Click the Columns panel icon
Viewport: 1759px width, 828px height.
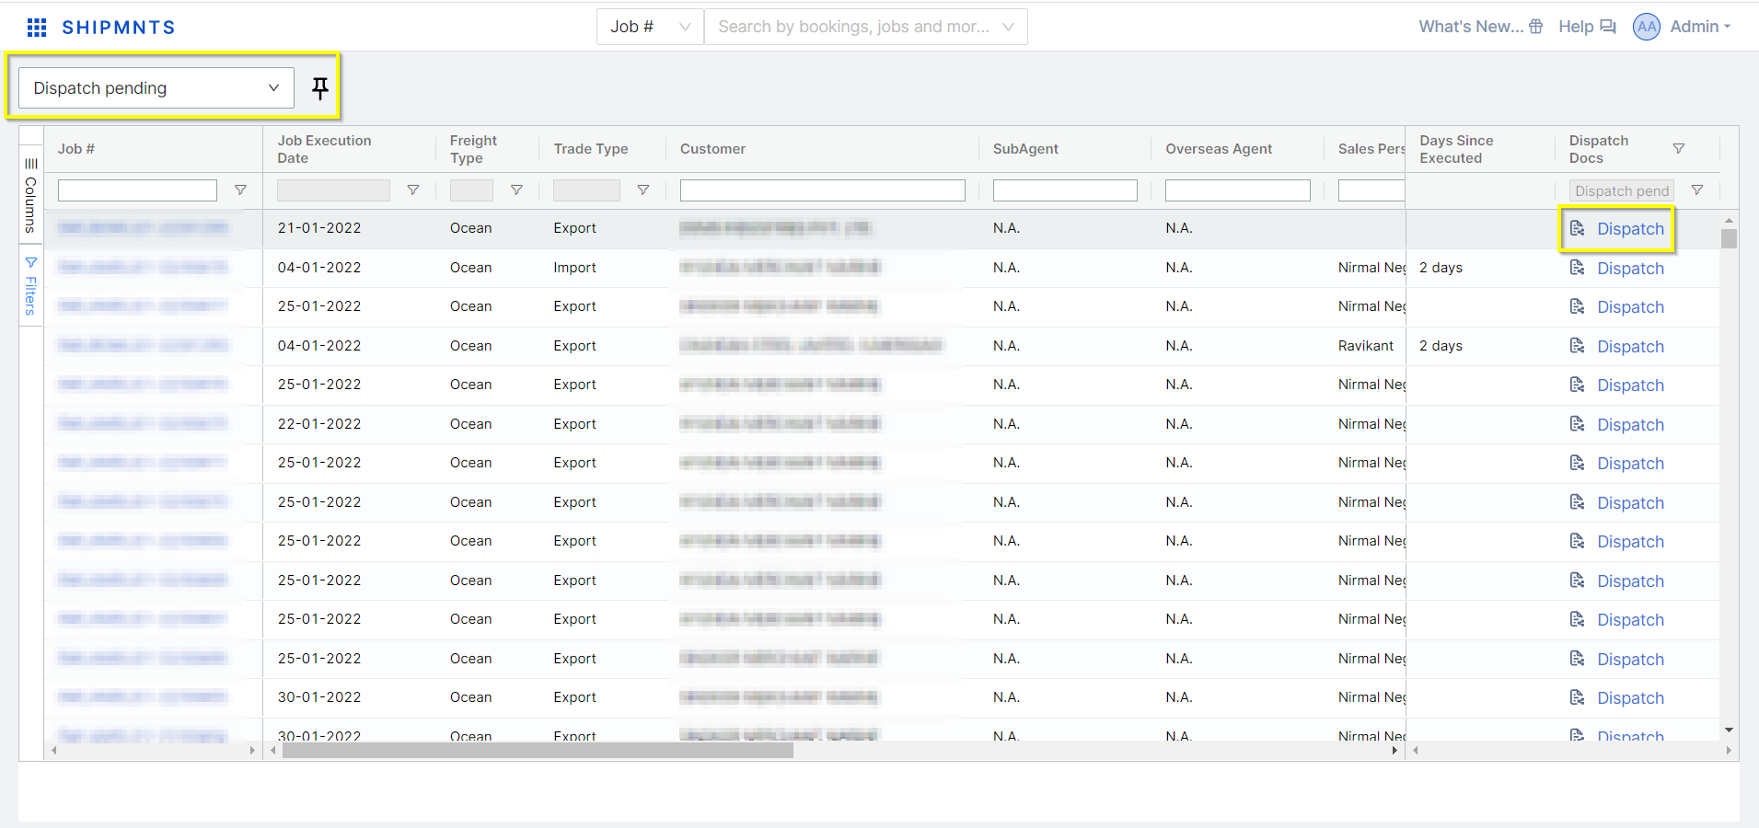click(30, 164)
